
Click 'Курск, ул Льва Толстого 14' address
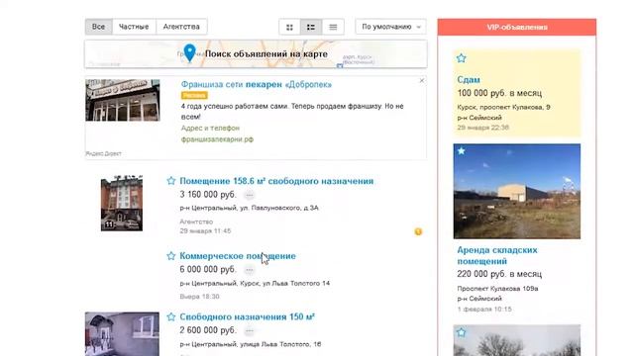coord(284,284)
